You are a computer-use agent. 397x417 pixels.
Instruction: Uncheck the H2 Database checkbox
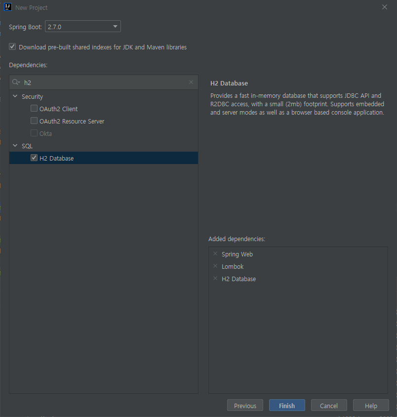click(34, 158)
